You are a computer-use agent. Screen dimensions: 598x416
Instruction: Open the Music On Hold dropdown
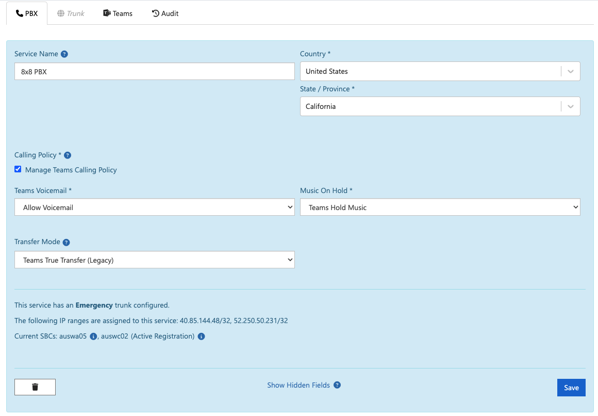[x=440, y=207]
